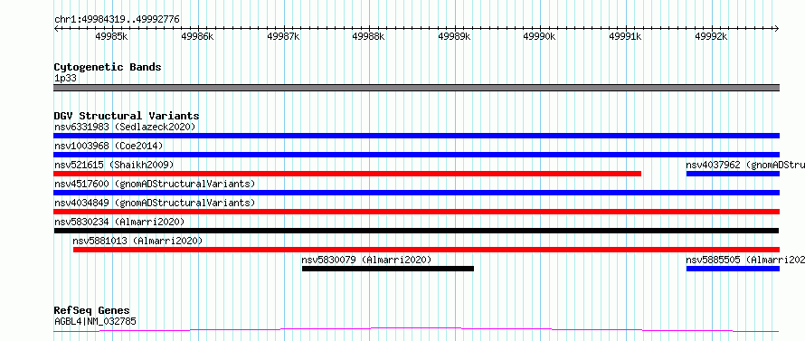The image size is (805, 341).
Task: Select the short blue bar under nsv4037962
Action: pyautogui.click(x=734, y=174)
